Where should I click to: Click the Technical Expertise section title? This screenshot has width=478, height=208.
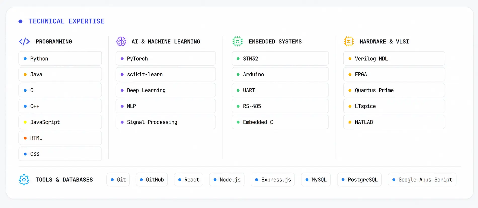66,21
